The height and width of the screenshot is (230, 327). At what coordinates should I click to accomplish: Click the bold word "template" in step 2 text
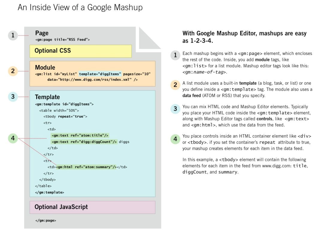(248, 83)
